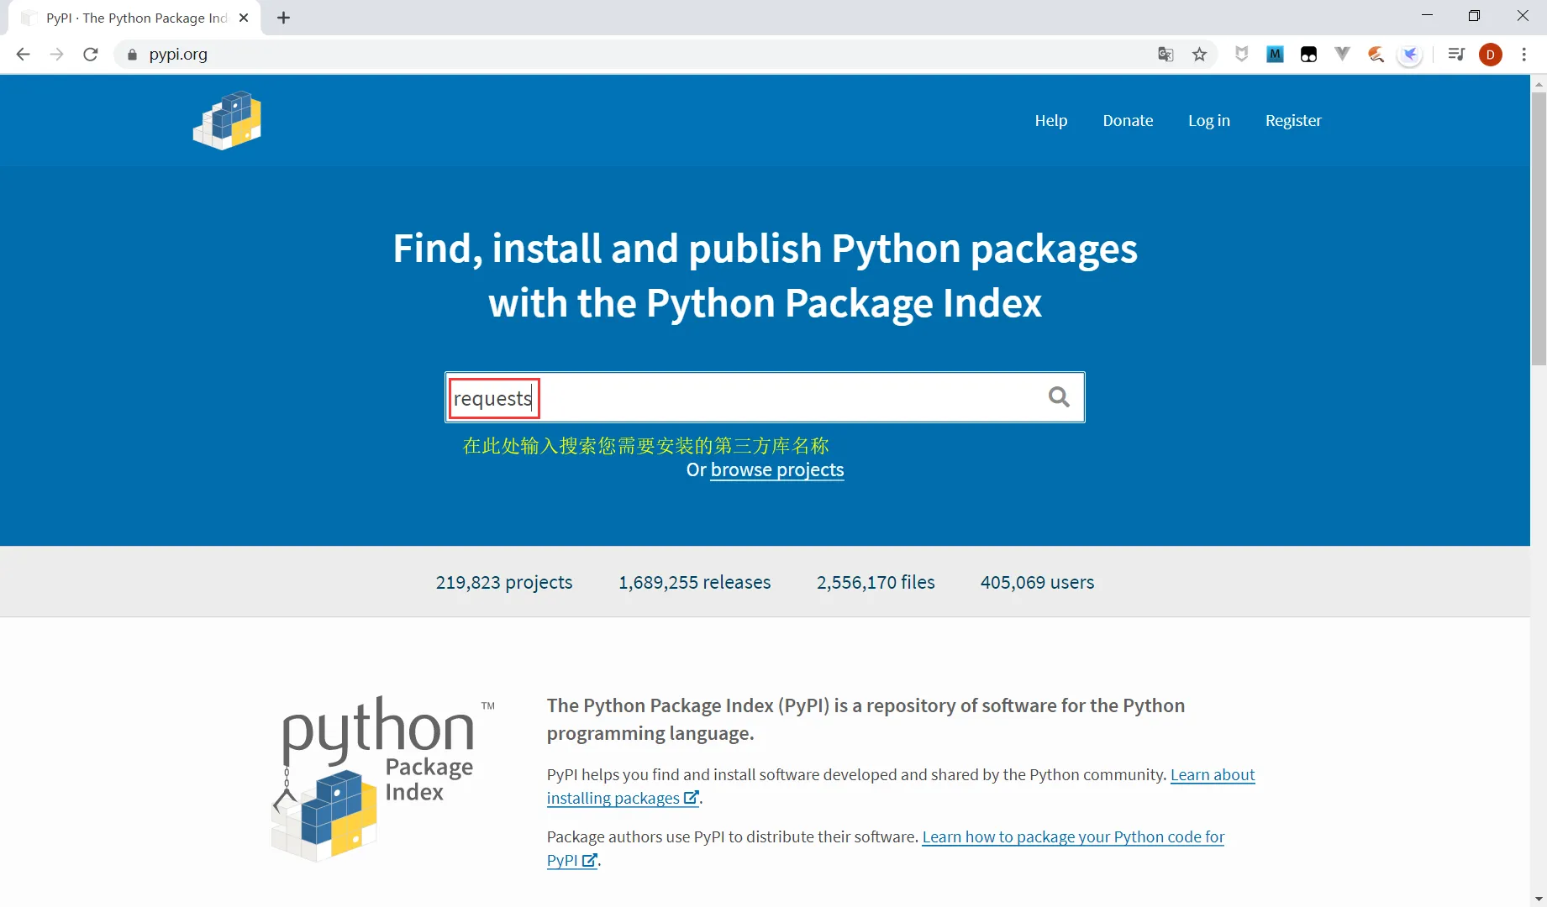This screenshot has height=907, width=1547.
Task: Click the orange bird extension icon
Action: [1376, 55]
